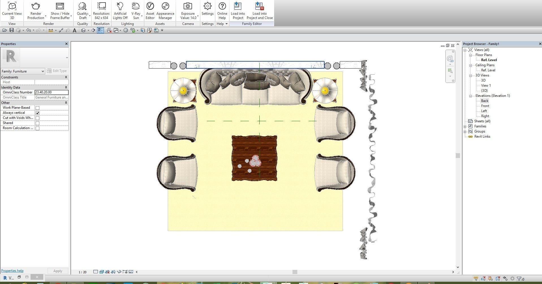The width and height of the screenshot is (542, 284).
Task: Enable the Shared checkbox
Action: point(37,123)
